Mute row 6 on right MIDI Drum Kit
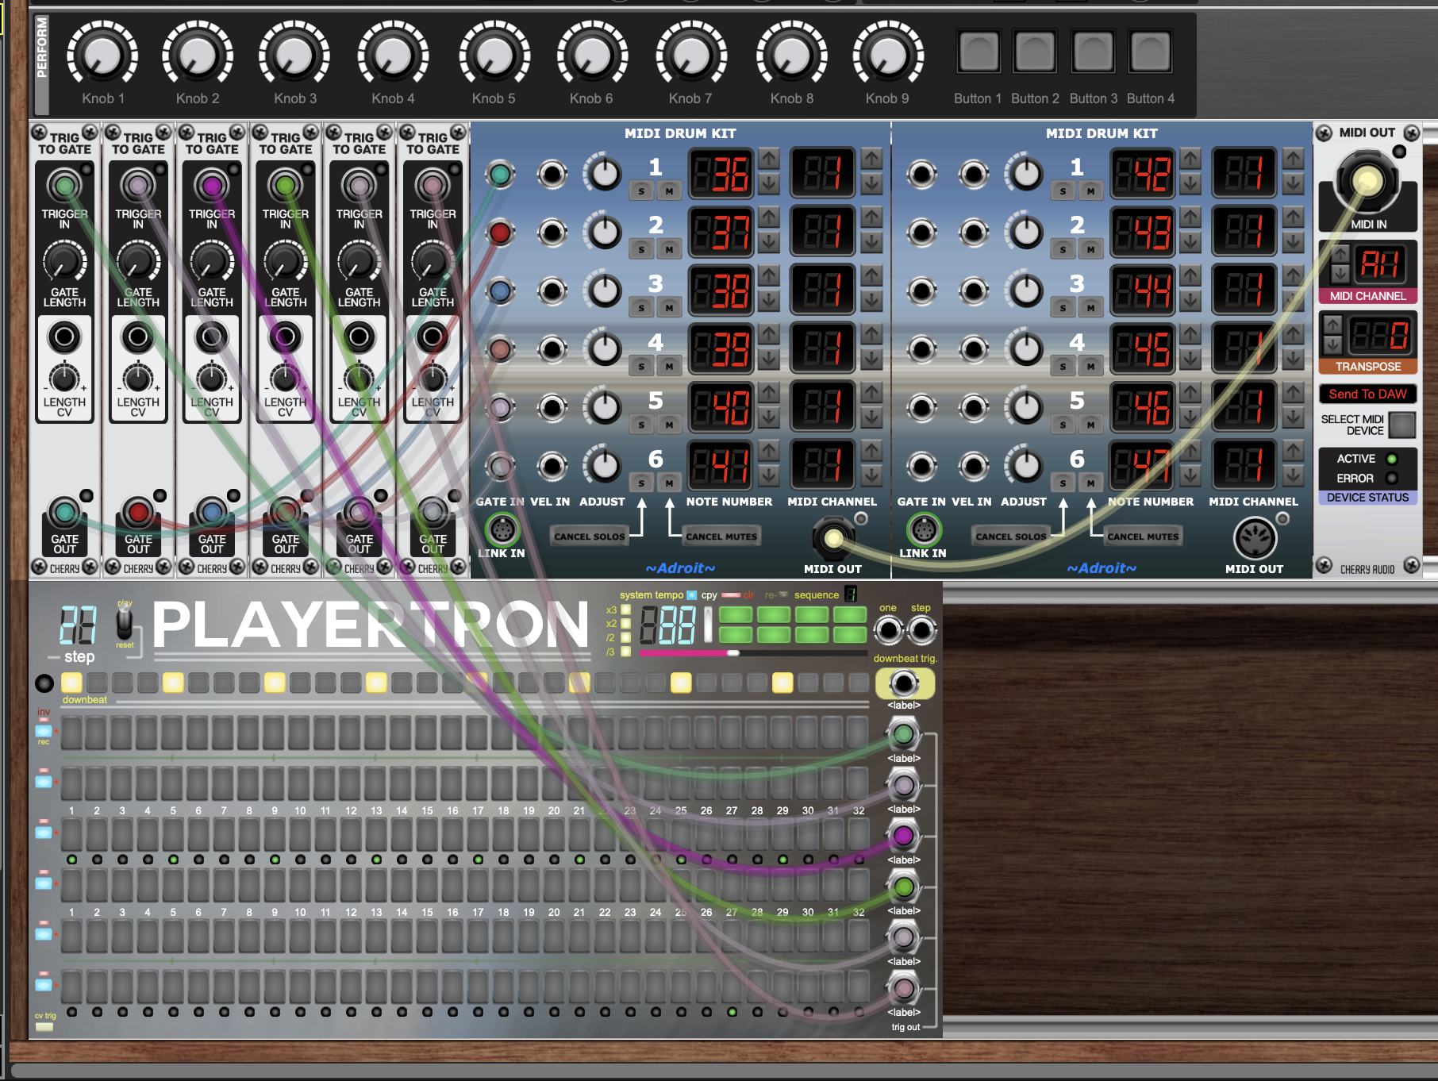 click(1090, 483)
